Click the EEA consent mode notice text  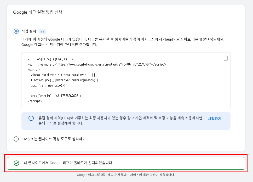click(120, 121)
